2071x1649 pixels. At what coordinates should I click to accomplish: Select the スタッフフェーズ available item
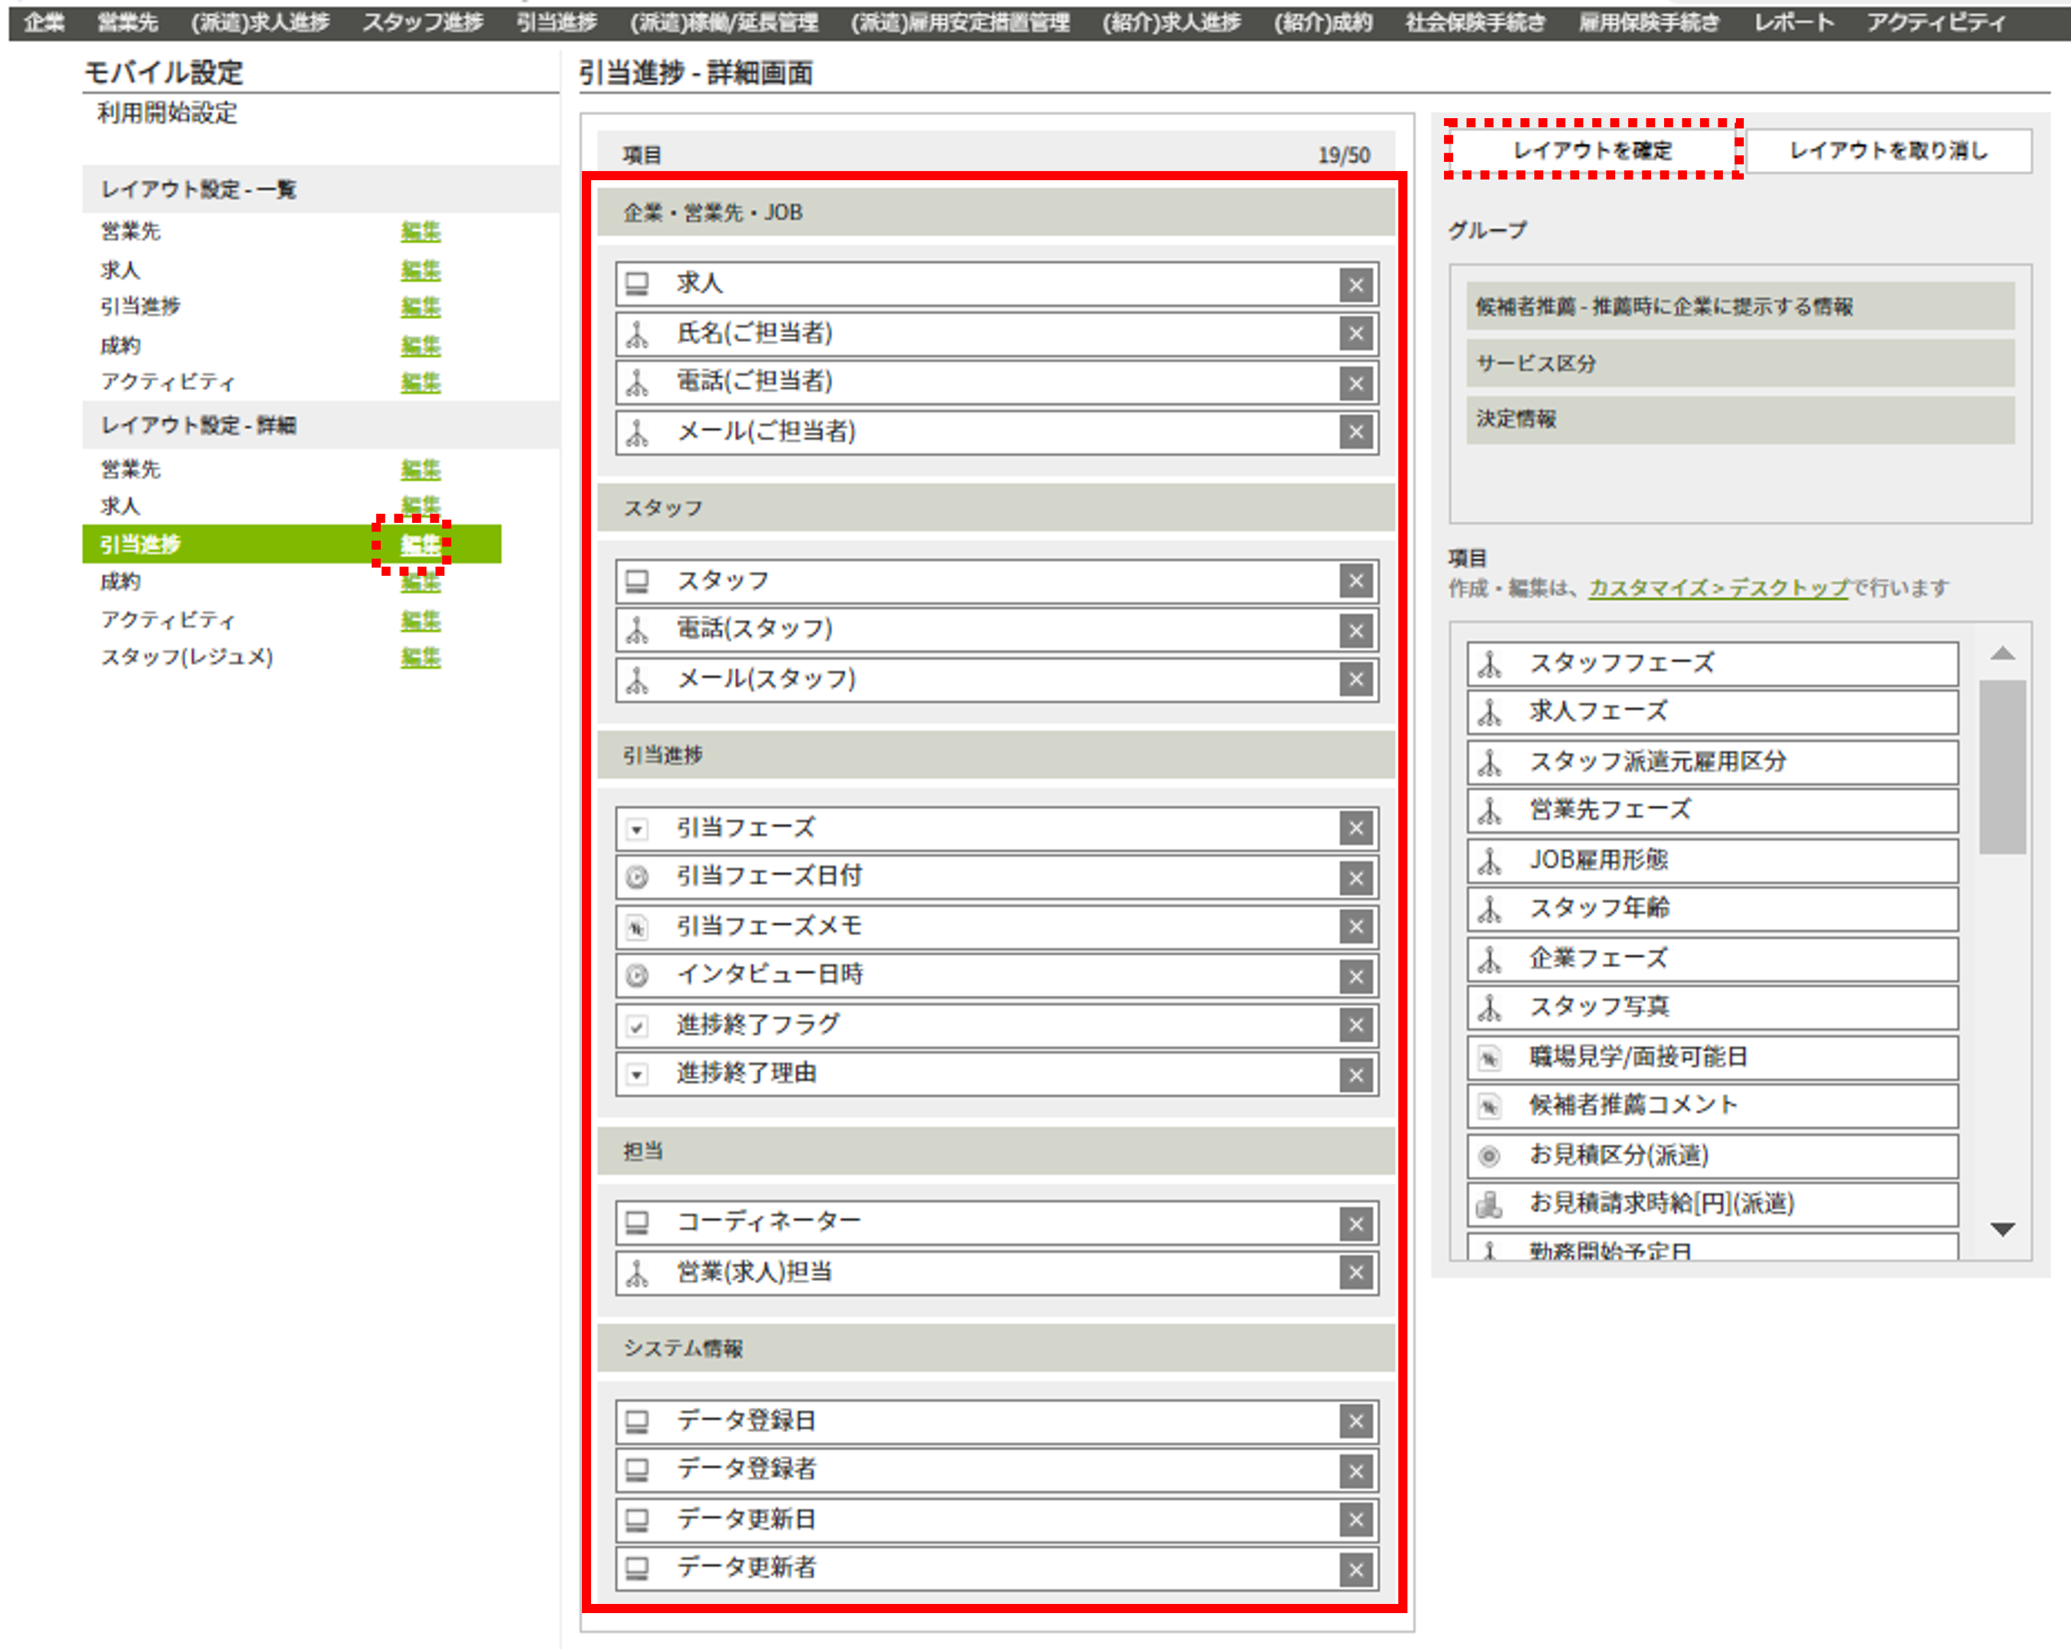pos(1712,664)
